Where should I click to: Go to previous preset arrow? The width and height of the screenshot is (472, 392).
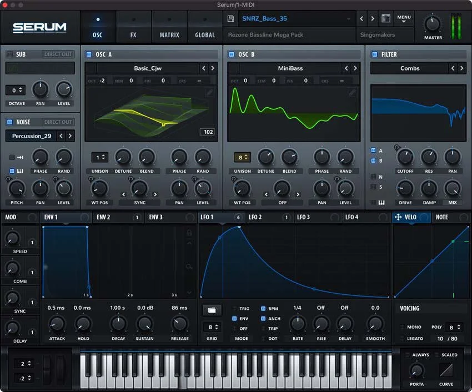click(x=361, y=19)
